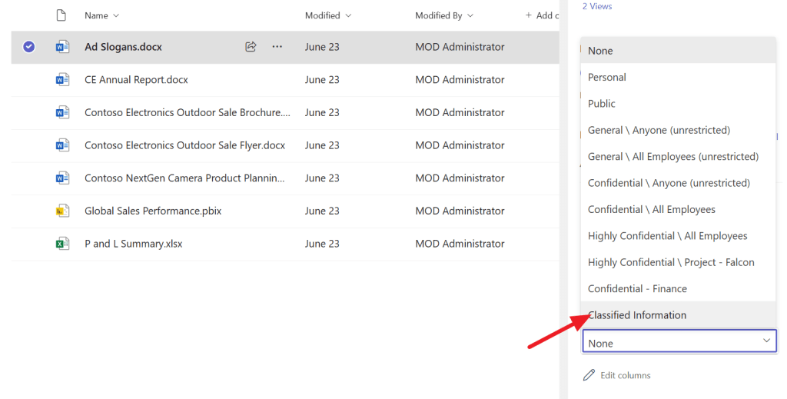Viewport: 787px width, 399px height.
Task: Click the file type column header icon
Action: point(62,15)
